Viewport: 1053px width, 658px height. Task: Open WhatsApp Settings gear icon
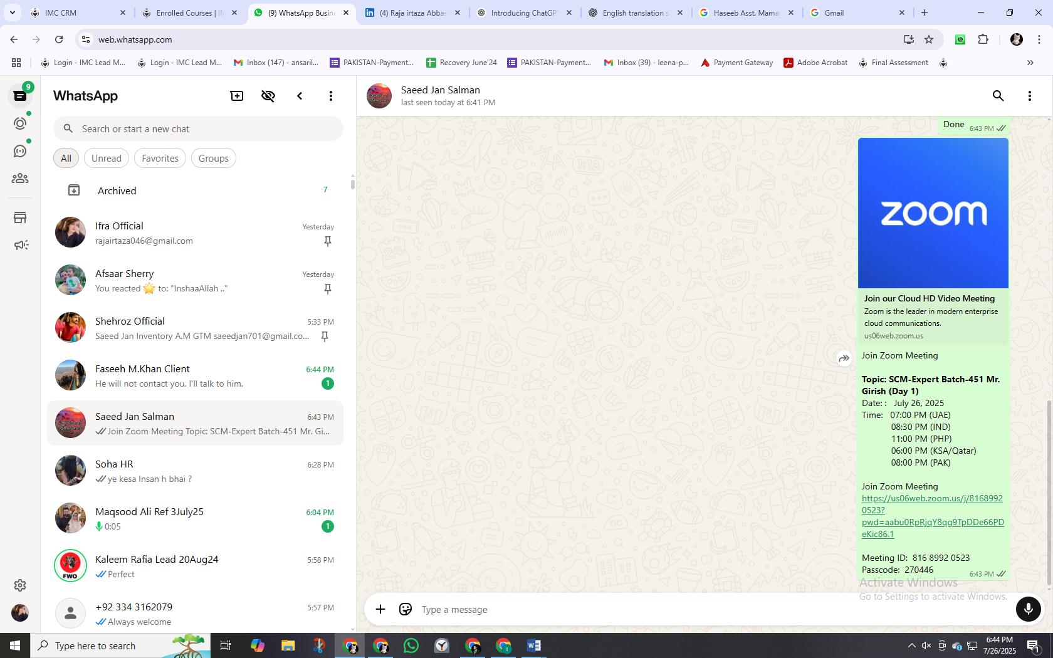coord(20,585)
